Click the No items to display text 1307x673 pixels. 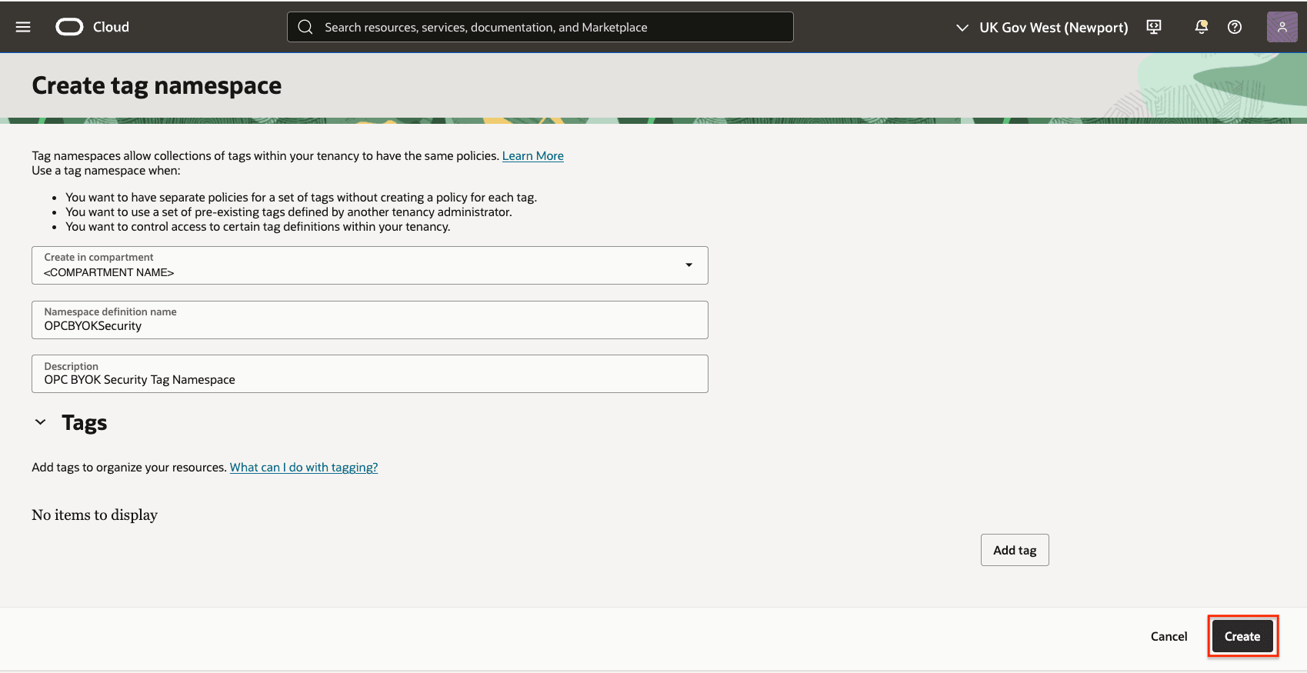(x=95, y=515)
